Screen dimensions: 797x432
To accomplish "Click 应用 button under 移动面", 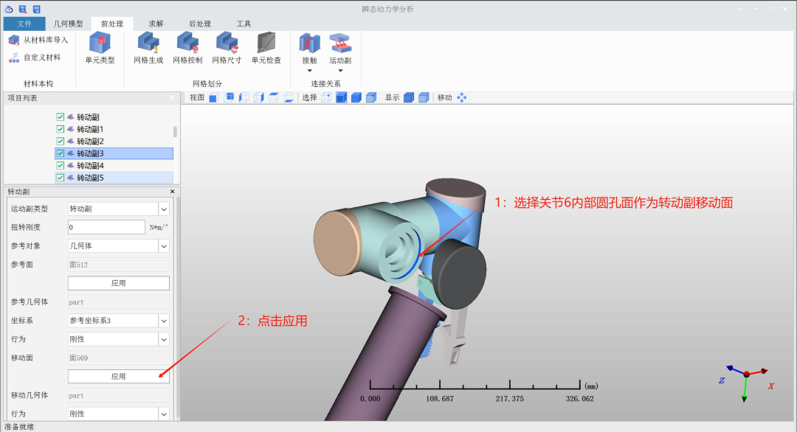I will 118,376.
